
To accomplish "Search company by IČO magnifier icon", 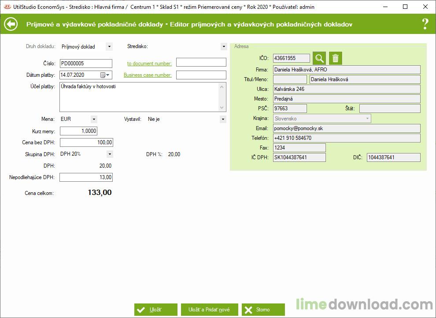I will pos(319,58).
